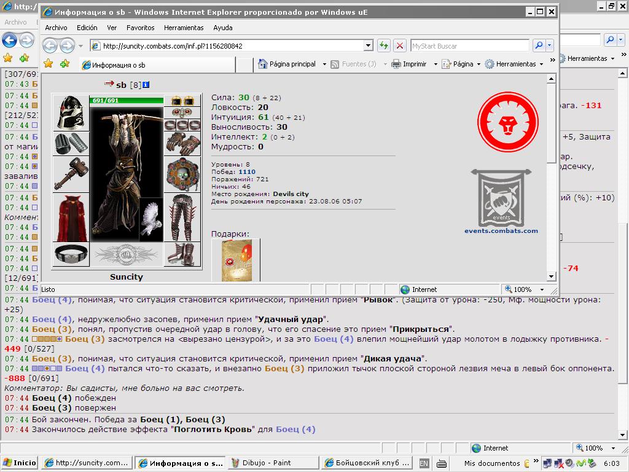Click the hammer weapon slot icon

click(x=71, y=174)
